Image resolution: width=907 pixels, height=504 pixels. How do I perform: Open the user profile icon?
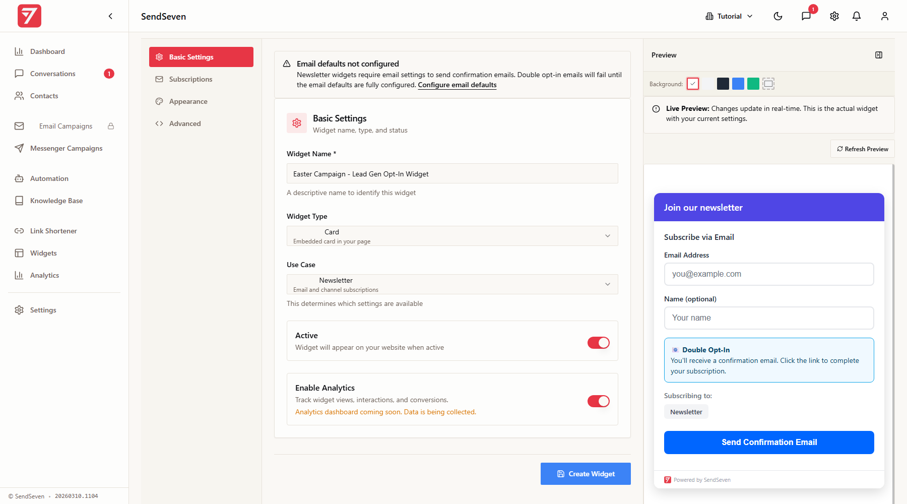click(885, 16)
